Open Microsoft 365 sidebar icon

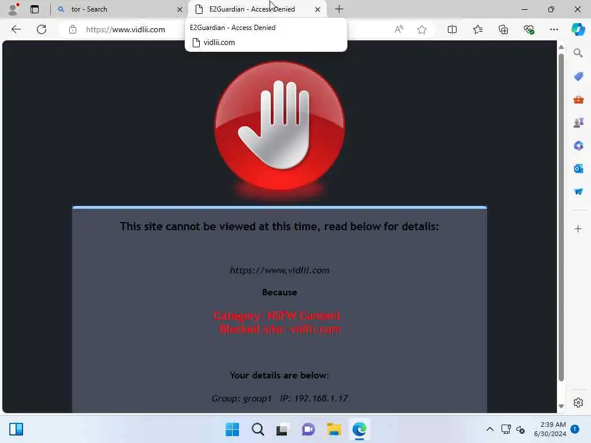click(578, 145)
